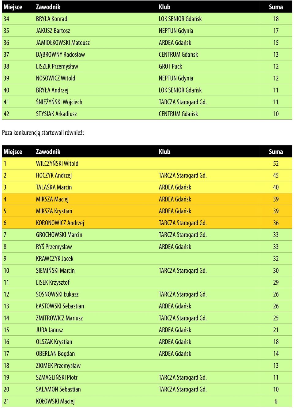Select the name STYSIAK Arkadiusz

click(x=56, y=114)
